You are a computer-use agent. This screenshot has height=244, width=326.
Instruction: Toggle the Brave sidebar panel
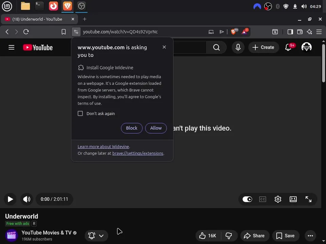pos(290,32)
